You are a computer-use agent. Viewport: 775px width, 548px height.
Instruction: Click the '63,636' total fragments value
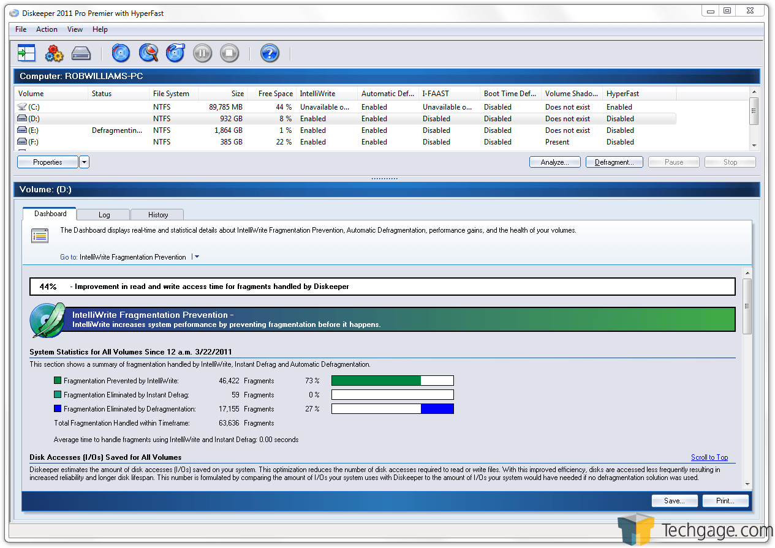pos(229,423)
